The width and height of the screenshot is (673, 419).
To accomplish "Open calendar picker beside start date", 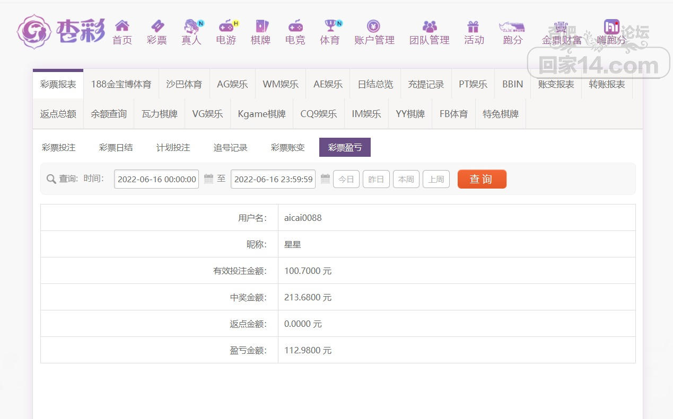I will pos(208,179).
